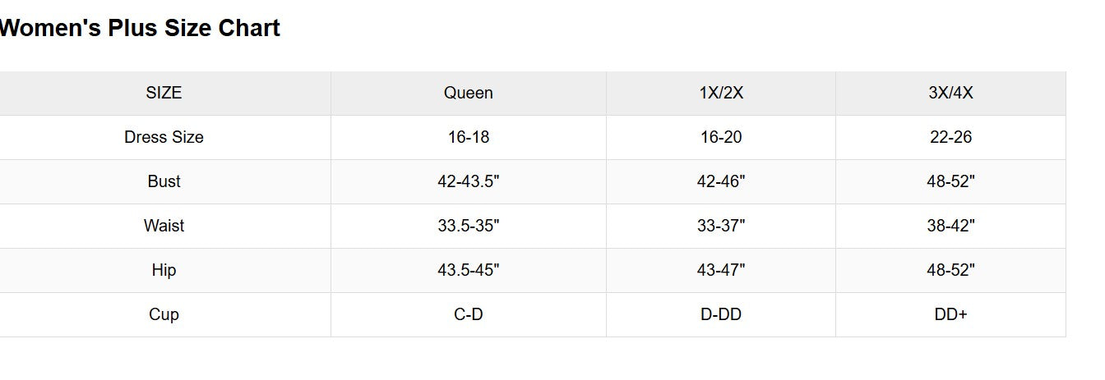This screenshot has width=1105, height=380.
Task: Click the Hip row label
Action: (164, 270)
